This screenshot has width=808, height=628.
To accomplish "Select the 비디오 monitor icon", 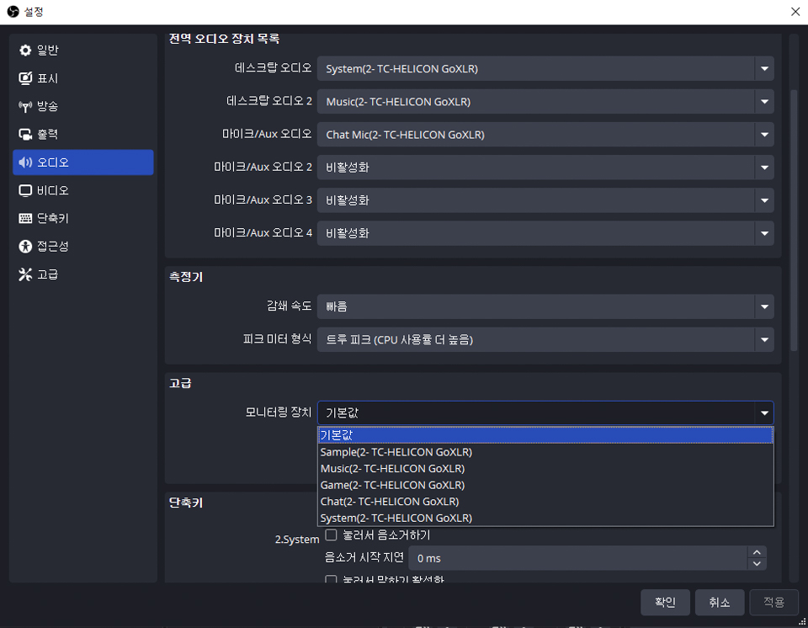I will tap(25, 190).
